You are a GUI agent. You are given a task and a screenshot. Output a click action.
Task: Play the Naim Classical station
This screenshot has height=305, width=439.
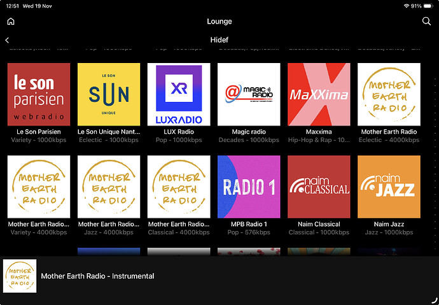(x=319, y=187)
